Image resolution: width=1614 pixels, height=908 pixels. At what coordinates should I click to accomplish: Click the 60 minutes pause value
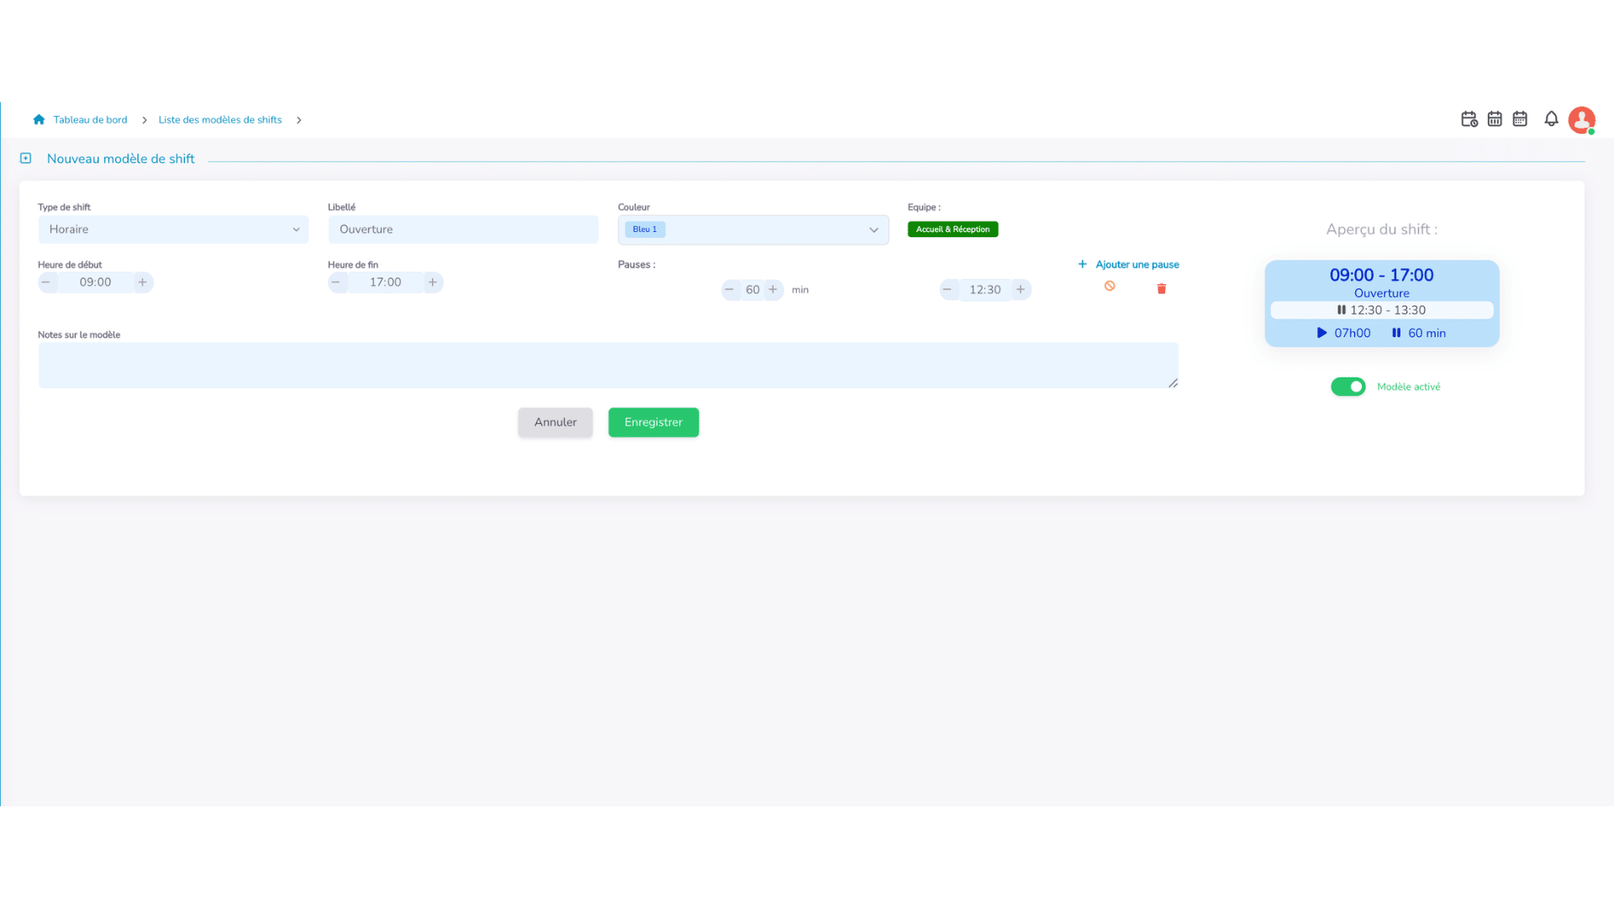752,290
